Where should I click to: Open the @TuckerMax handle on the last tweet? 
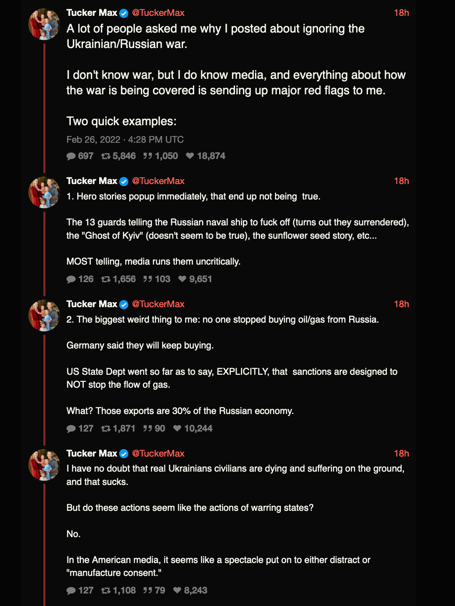tap(158, 454)
